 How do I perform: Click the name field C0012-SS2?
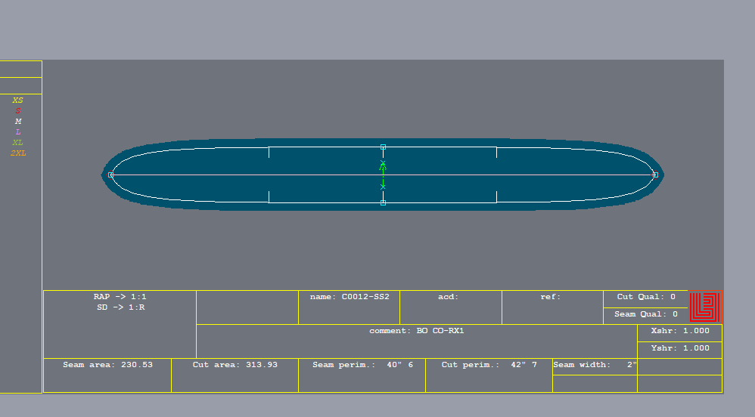(349, 307)
